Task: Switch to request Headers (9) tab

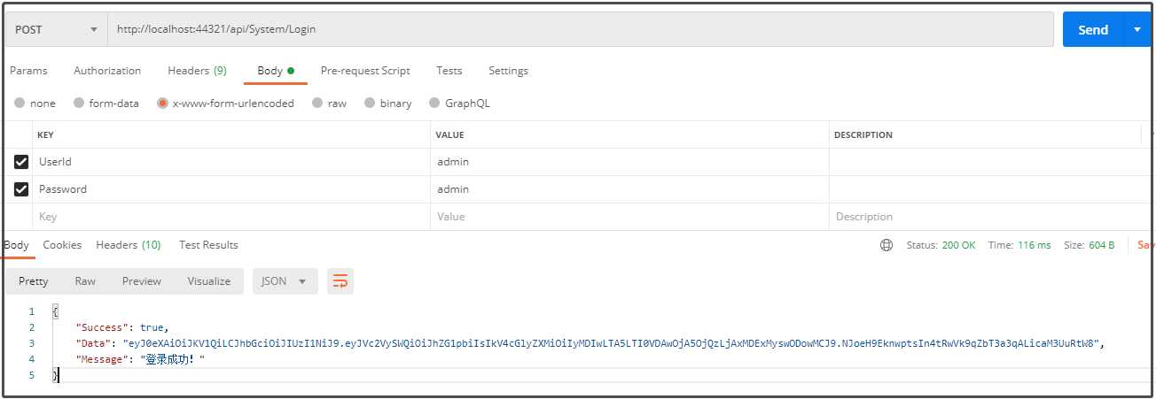Action: (197, 71)
